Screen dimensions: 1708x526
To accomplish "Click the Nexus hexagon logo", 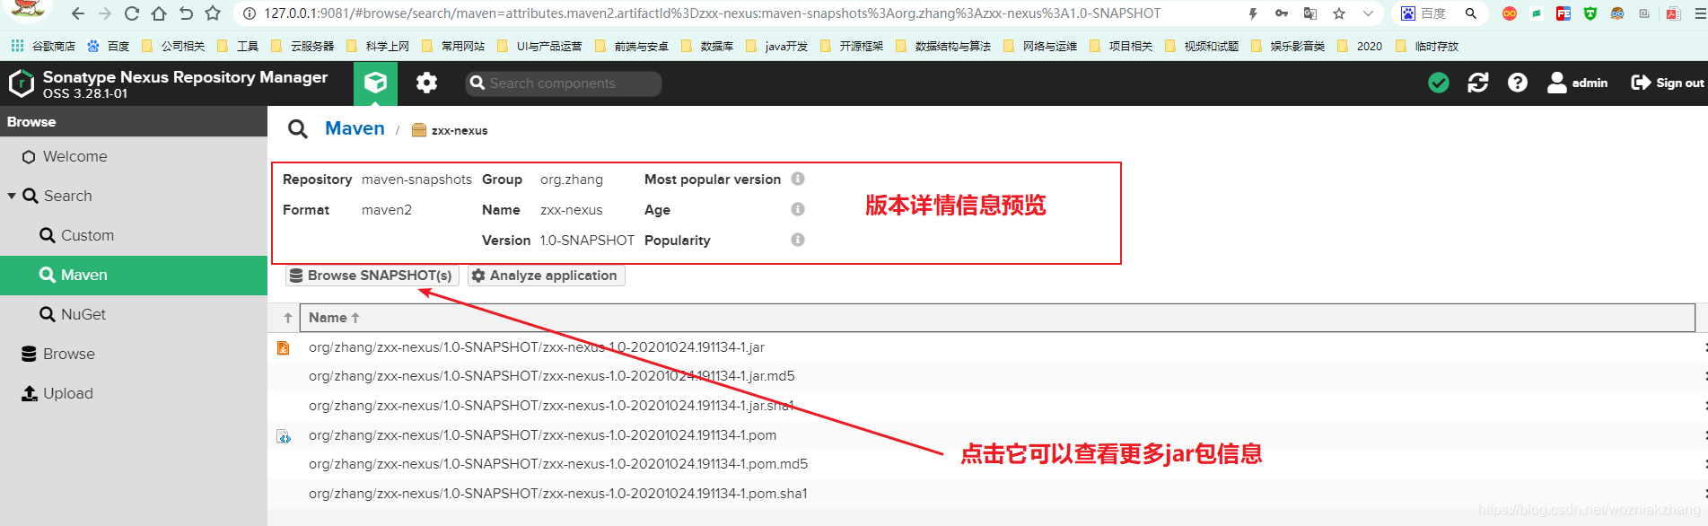I will 21,83.
